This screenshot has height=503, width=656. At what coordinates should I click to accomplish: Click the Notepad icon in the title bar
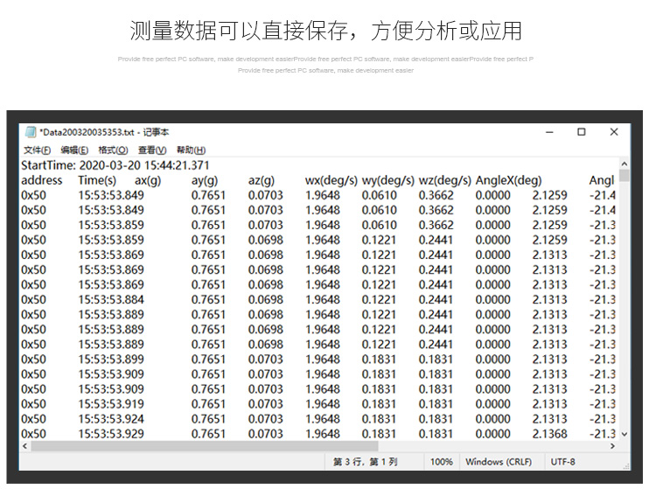pyautogui.click(x=30, y=132)
